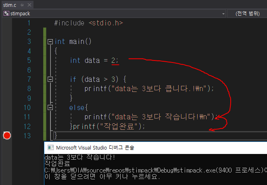Collapse the main() function block

click(x=50, y=42)
